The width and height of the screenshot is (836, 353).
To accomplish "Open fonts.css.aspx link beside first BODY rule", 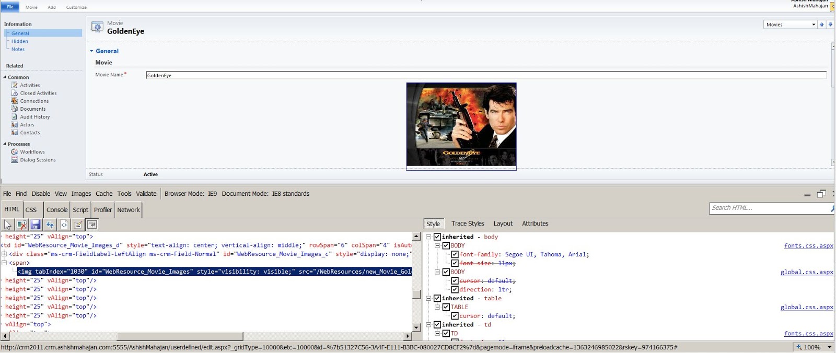I will pos(808,245).
